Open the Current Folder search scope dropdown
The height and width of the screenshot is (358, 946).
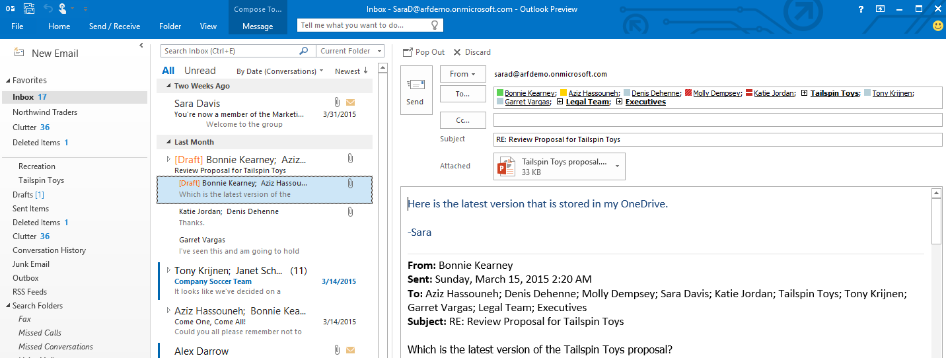(350, 51)
